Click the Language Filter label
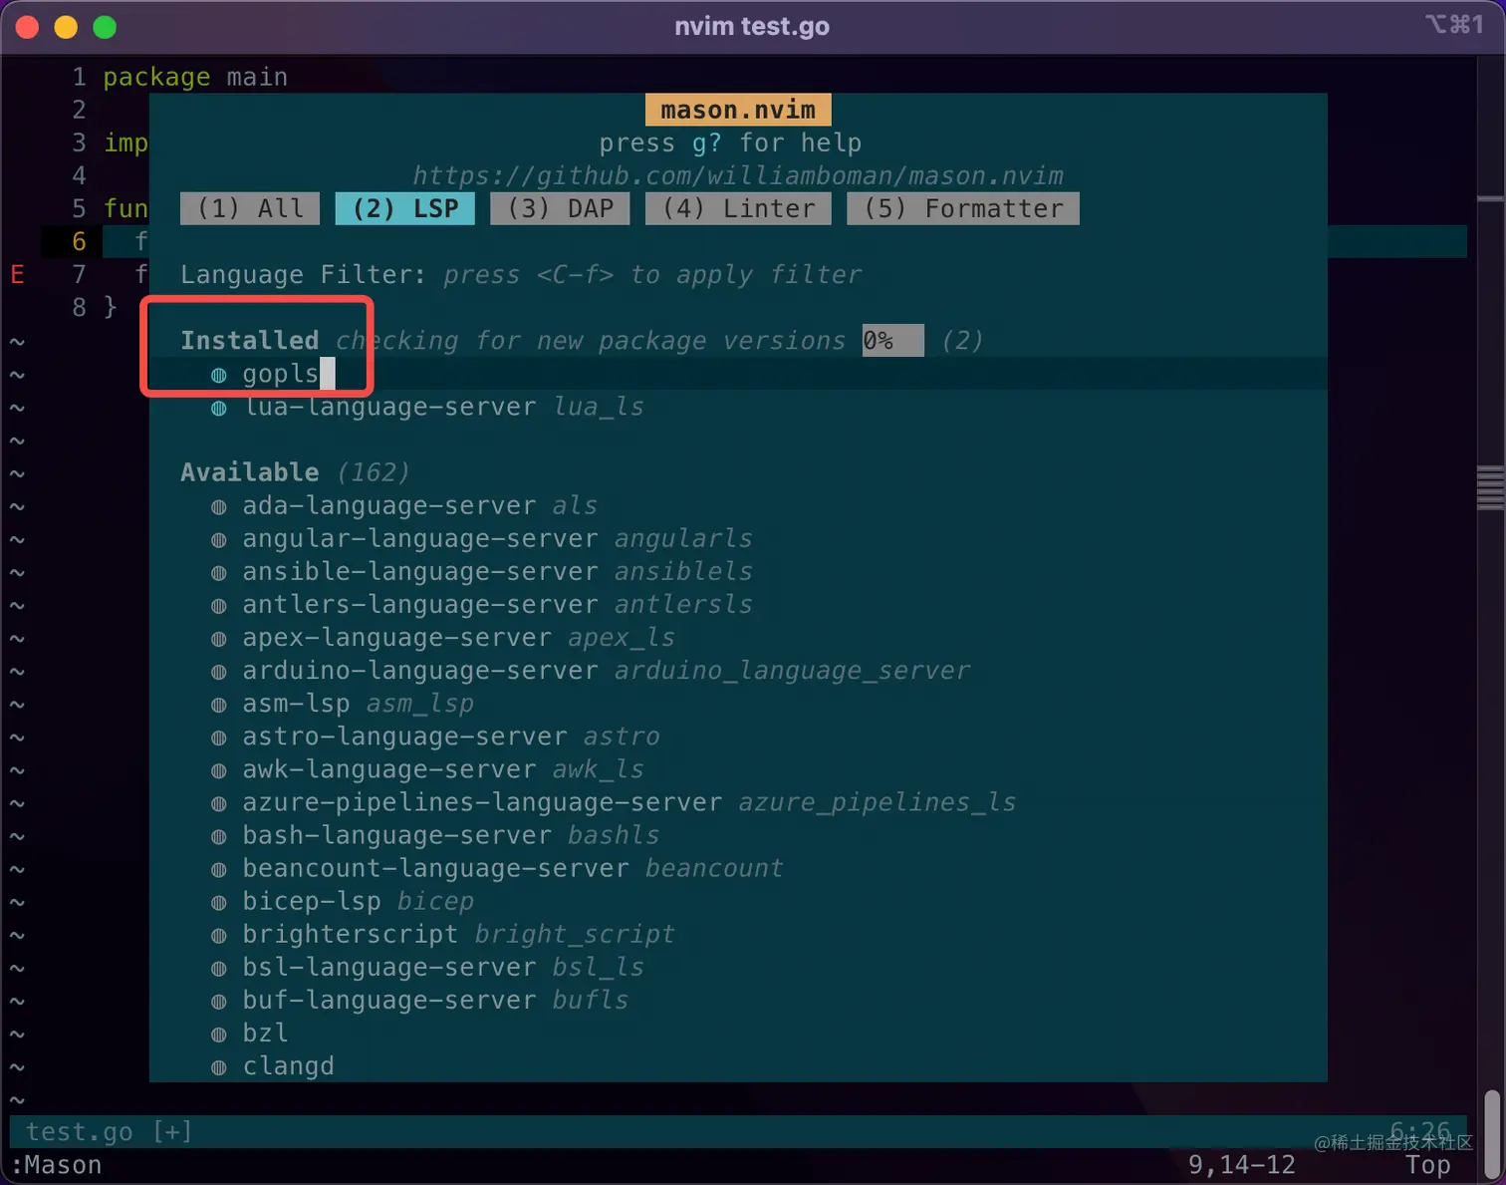Viewport: 1506px width, 1185px height. tap(304, 275)
